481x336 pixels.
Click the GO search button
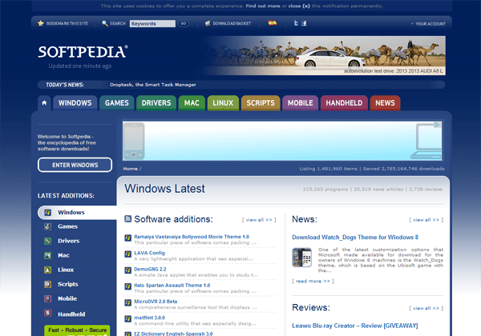point(183,23)
